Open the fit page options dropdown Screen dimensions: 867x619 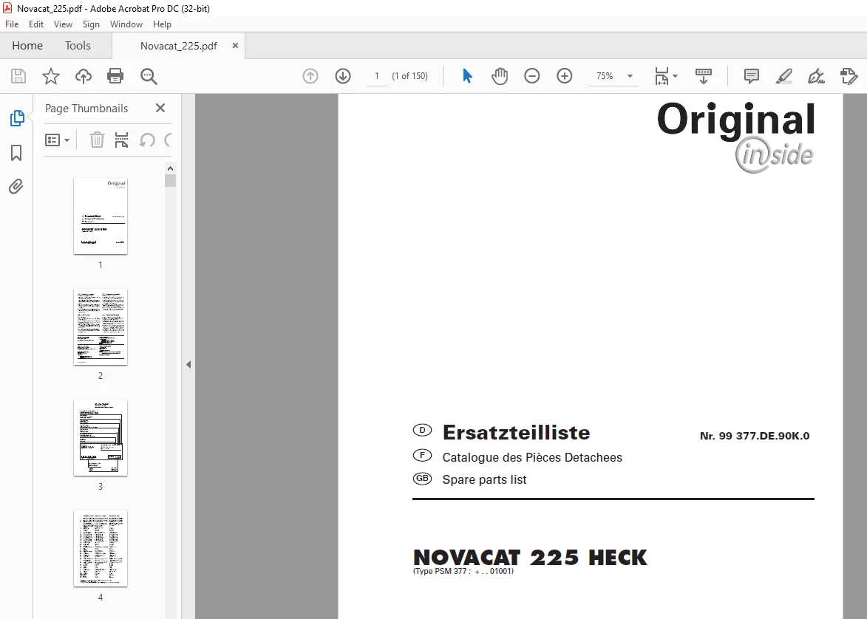point(666,76)
